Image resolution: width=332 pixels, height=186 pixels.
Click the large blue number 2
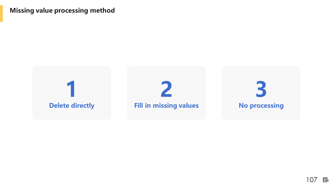pos(166,89)
